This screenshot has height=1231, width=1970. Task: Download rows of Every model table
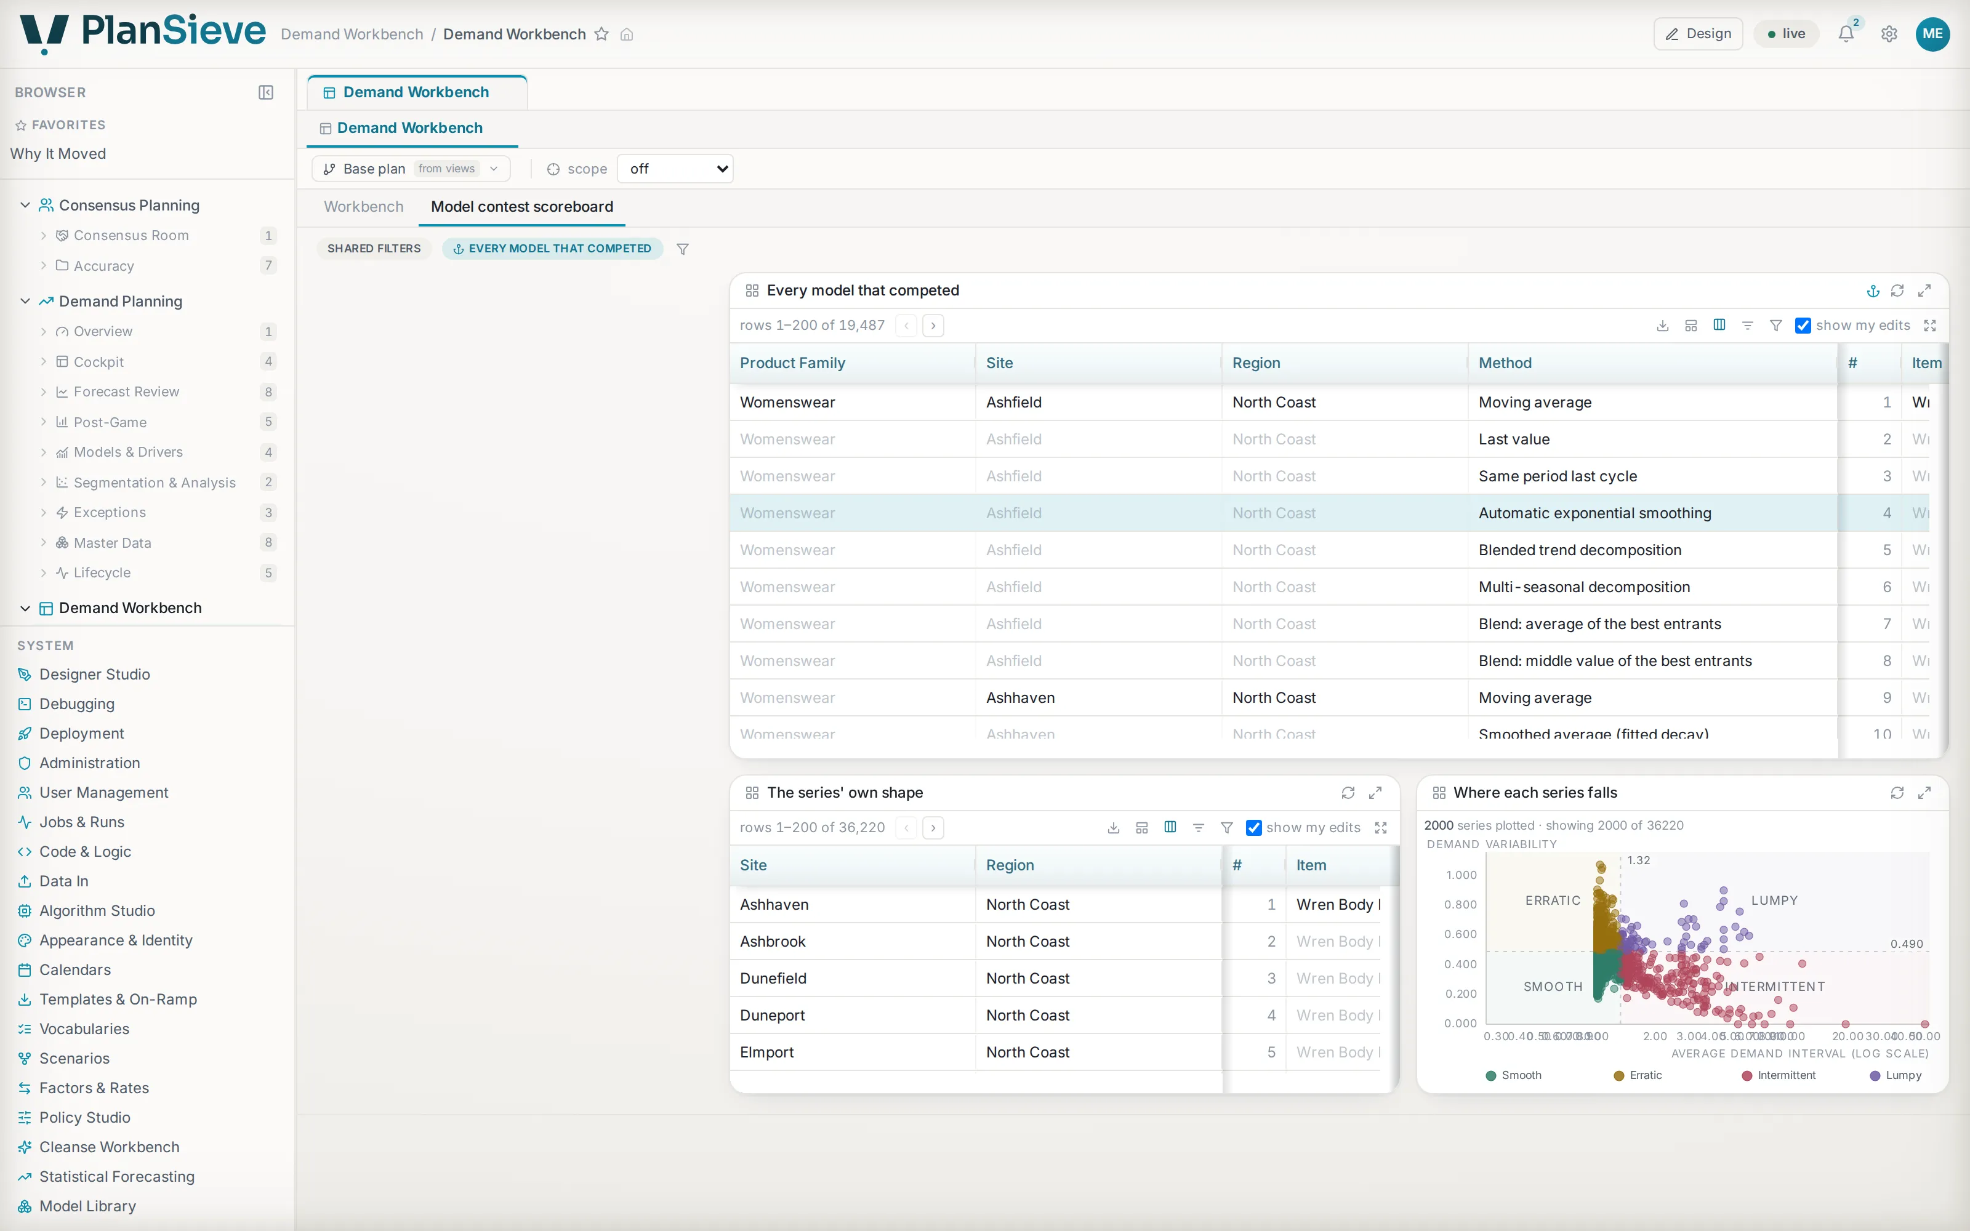click(x=1662, y=326)
